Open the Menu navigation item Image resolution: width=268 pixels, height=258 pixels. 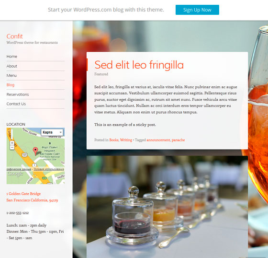11,75
